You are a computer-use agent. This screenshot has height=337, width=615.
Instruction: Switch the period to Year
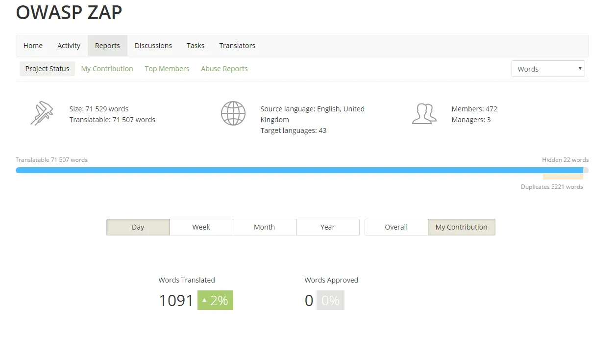click(327, 227)
